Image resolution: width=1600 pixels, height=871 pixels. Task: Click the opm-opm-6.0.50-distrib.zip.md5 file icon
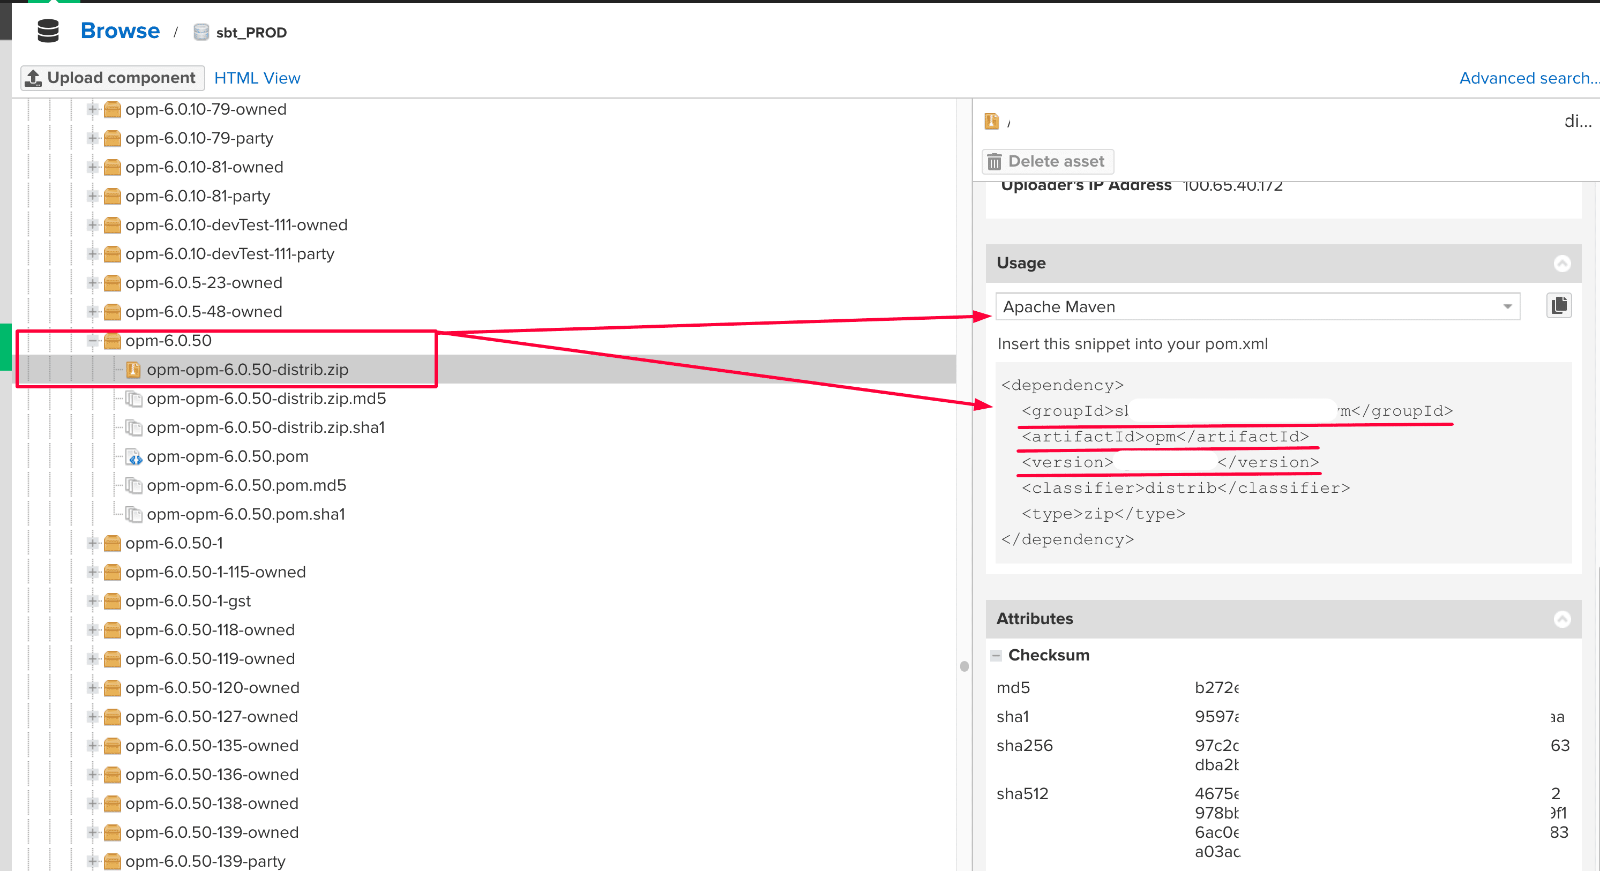pos(133,399)
